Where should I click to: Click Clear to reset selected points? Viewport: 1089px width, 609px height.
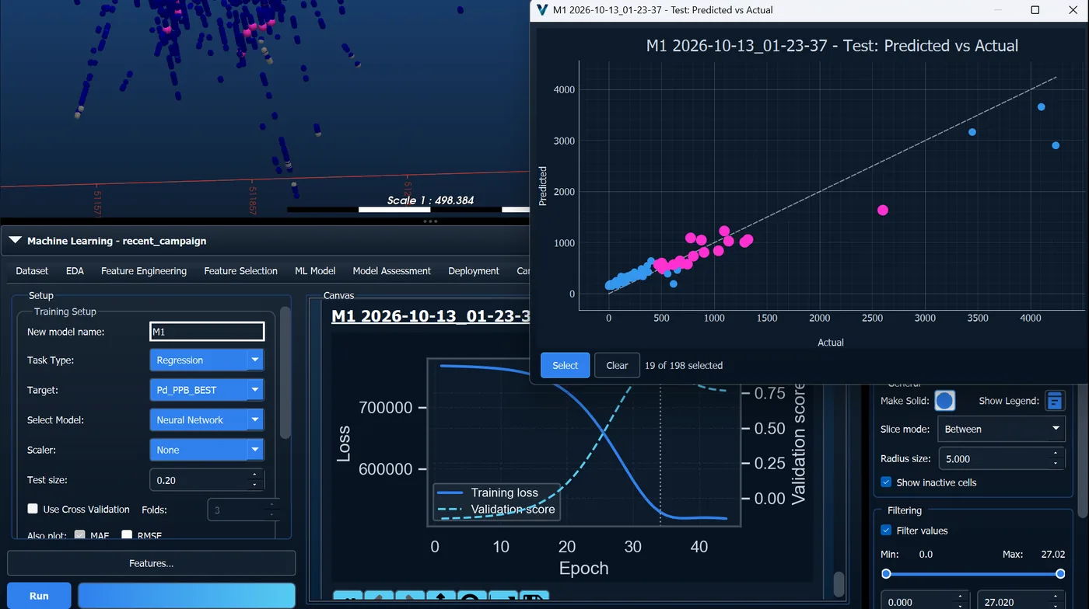(x=617, y=365)
